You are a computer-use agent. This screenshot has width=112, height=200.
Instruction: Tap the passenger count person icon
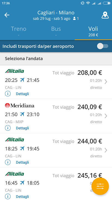(x=74, y=19)
